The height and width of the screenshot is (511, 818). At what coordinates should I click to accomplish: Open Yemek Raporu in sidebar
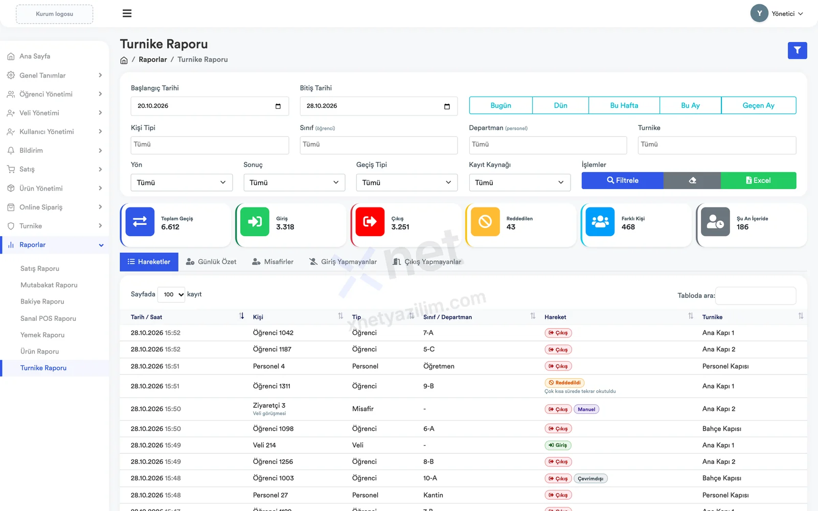[42, 335]
